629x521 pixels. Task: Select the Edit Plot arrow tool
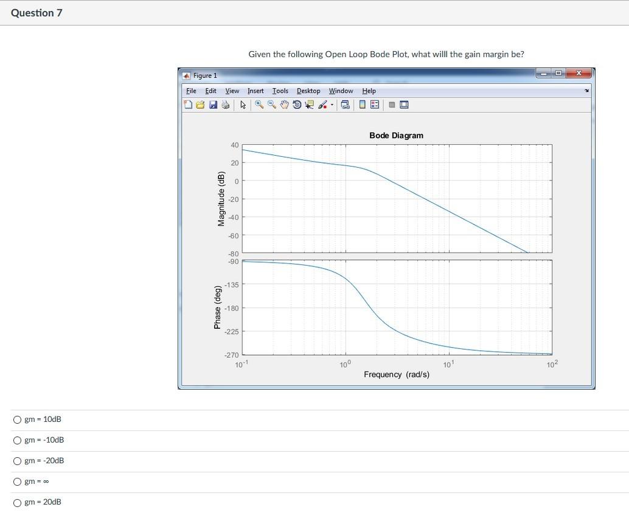pos(243,105)
